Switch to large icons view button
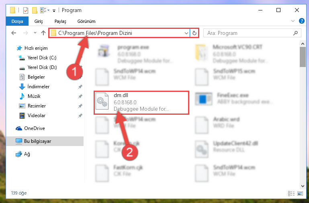309x203 pixels. click(300, 193)
